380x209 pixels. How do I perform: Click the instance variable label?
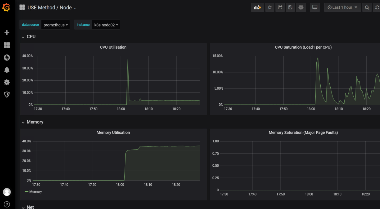click(83, 25)
